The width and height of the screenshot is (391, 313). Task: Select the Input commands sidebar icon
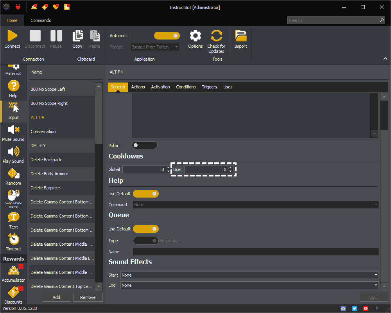(13, 108)
